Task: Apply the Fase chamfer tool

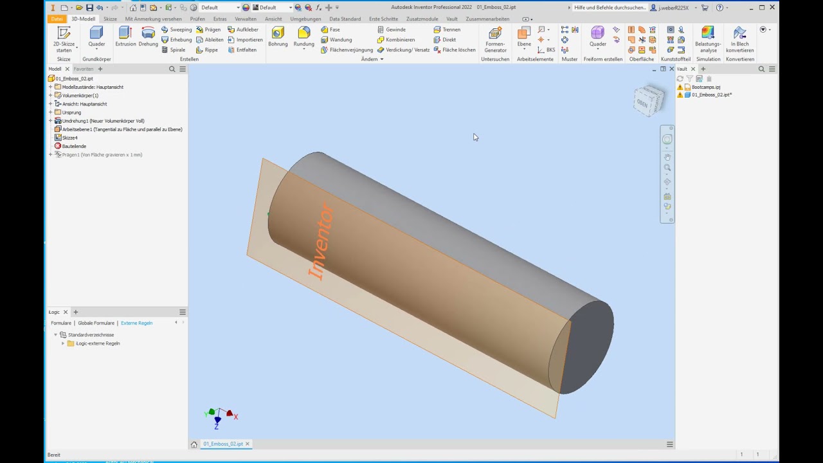Action: [330, 30]
